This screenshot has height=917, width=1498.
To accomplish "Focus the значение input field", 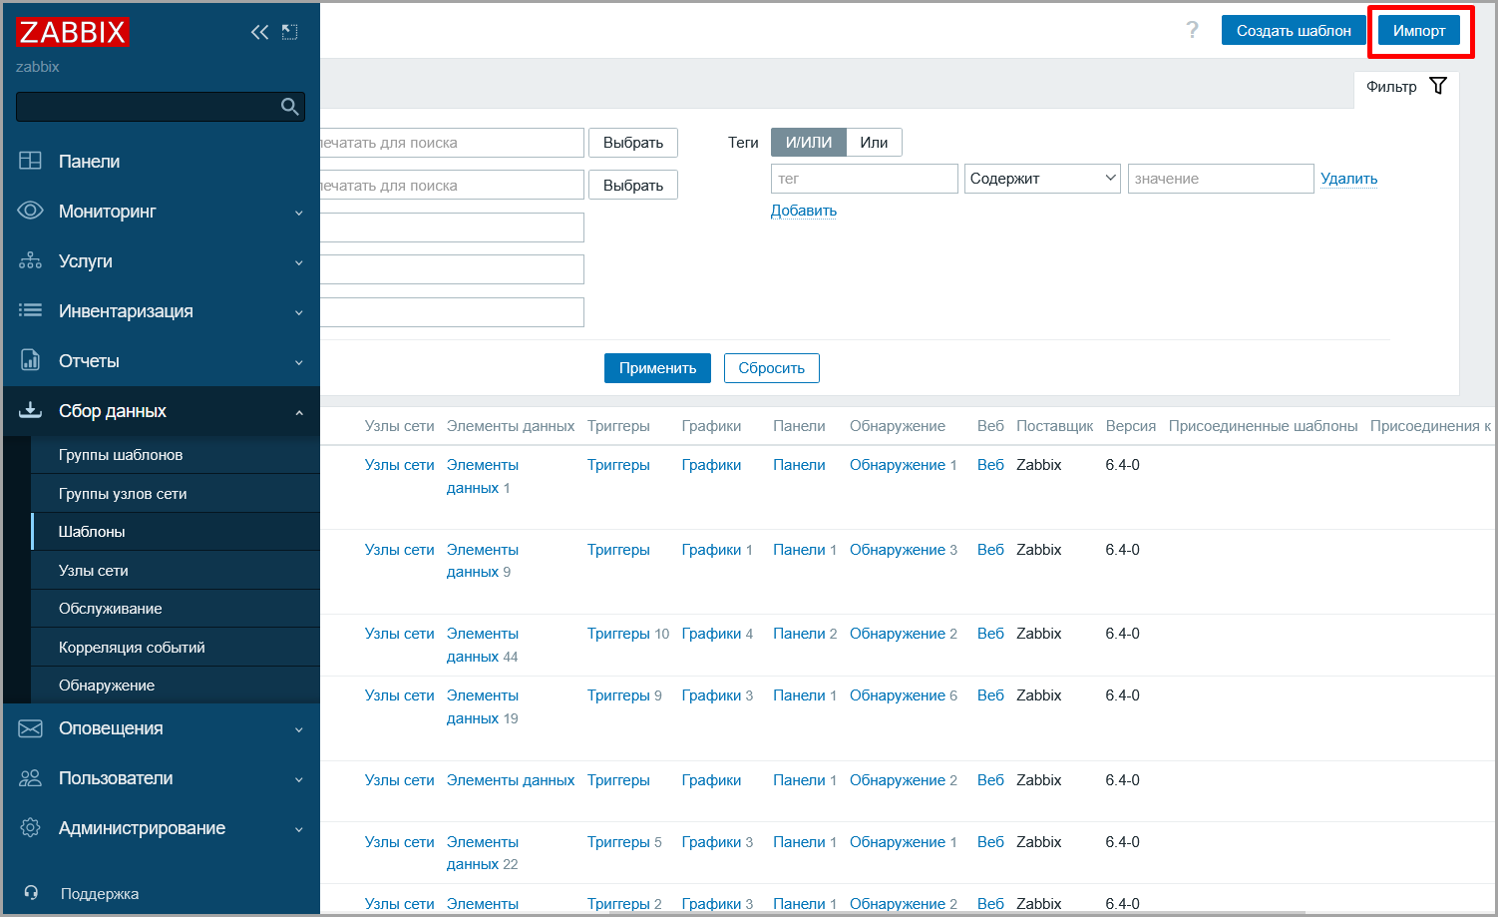I will (1221, 179).
